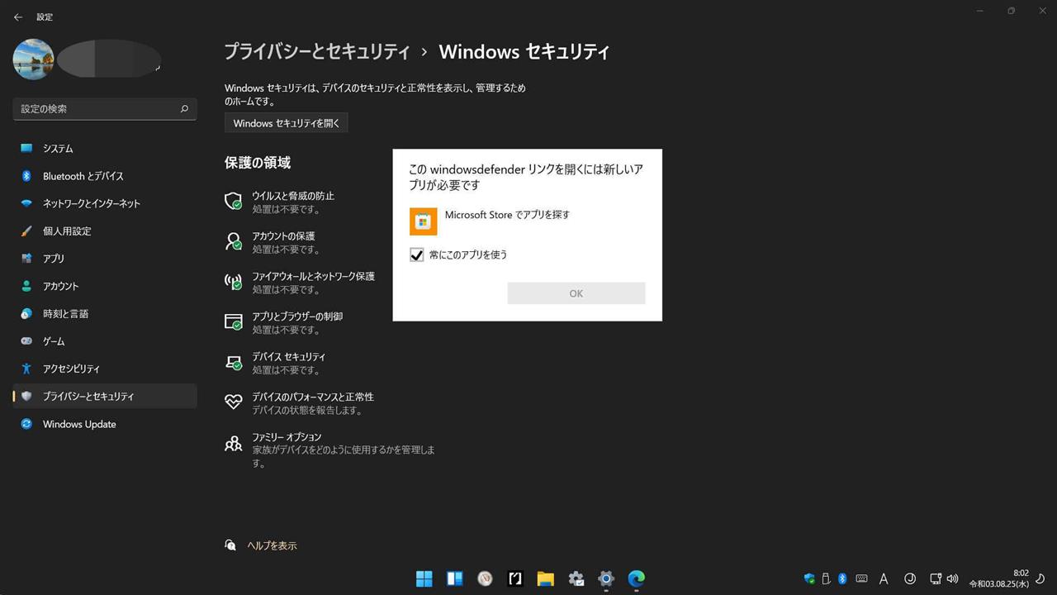Click the デバイス セキュリティ laptop icon
This screenshot has width=1057, height=595.
click(234, 362)
